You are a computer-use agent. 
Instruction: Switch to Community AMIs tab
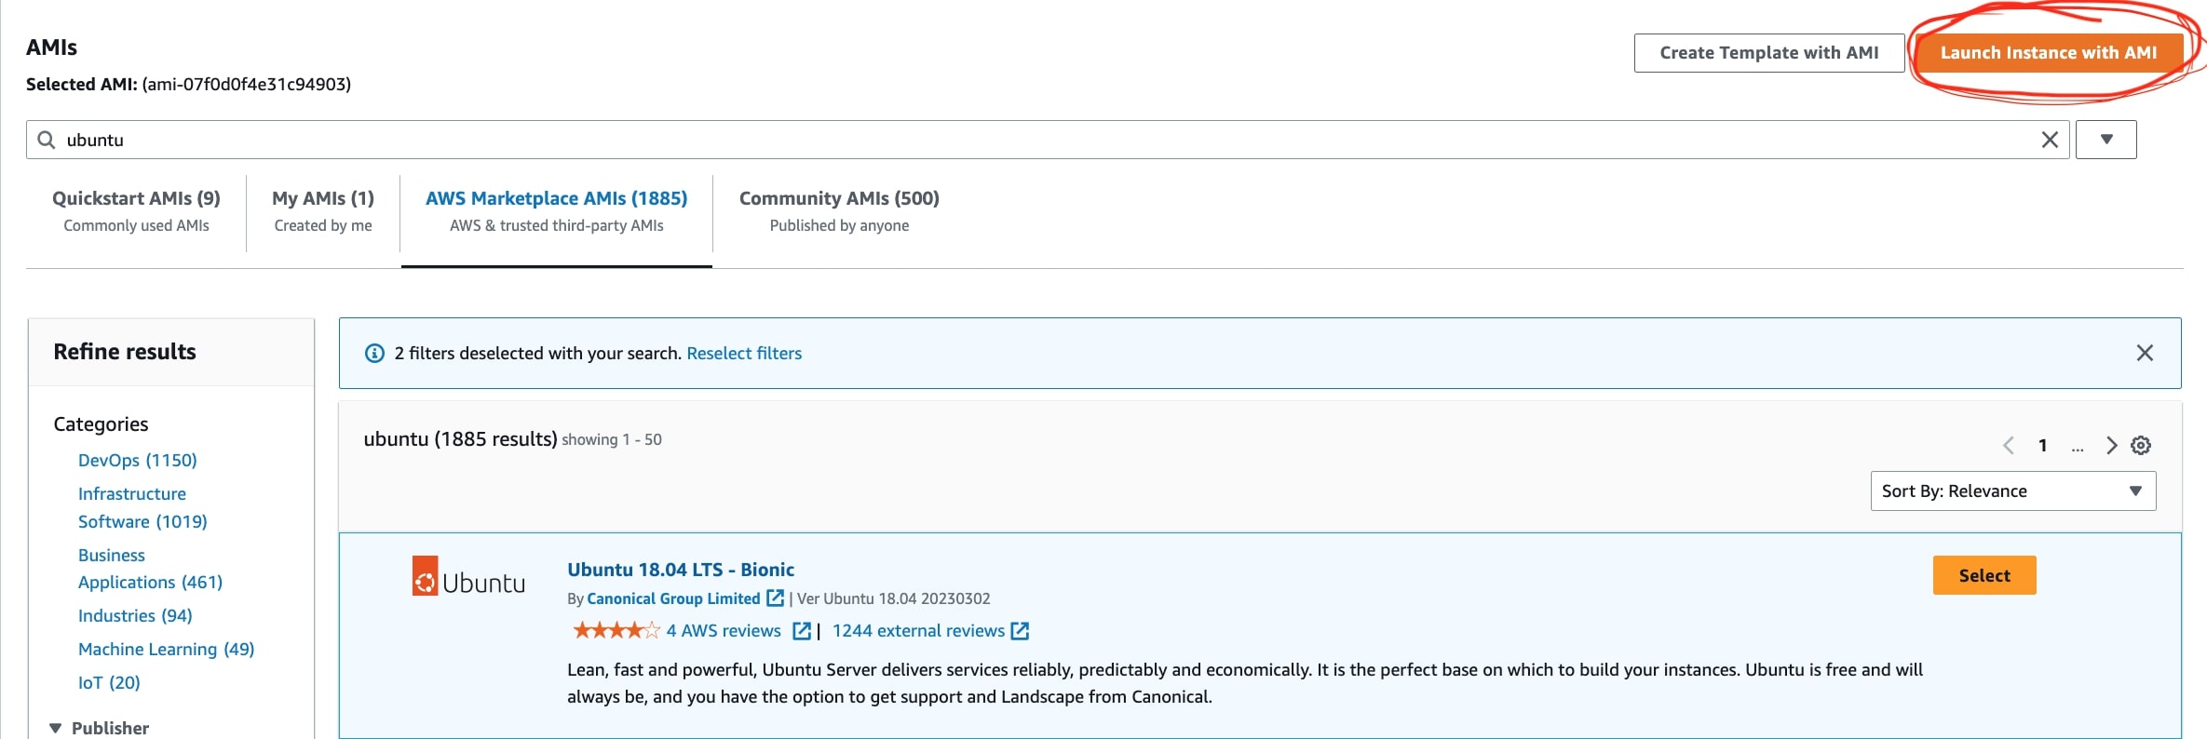(x=838, y=211)
